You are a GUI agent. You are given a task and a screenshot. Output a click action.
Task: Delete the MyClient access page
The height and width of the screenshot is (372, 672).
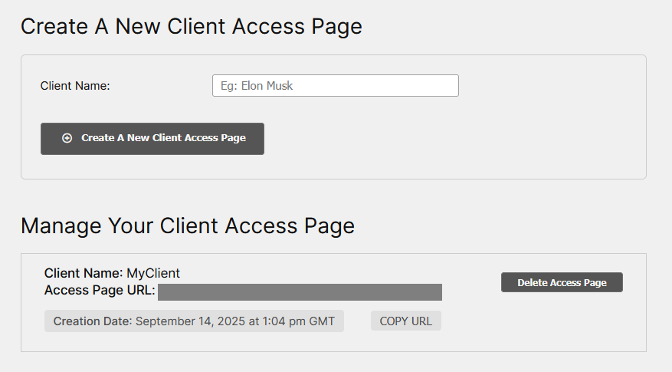click(562, 282)
